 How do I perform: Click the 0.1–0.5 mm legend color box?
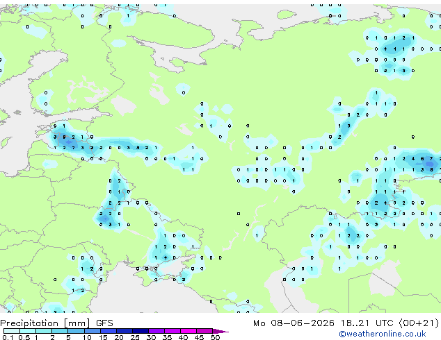(12, 331)
